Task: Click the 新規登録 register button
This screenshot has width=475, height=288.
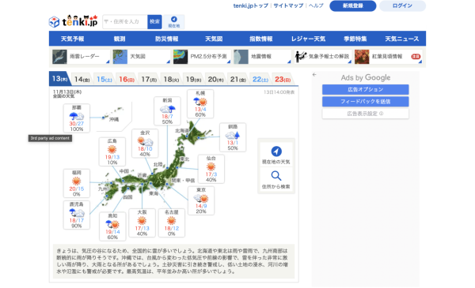Action: 353,6
